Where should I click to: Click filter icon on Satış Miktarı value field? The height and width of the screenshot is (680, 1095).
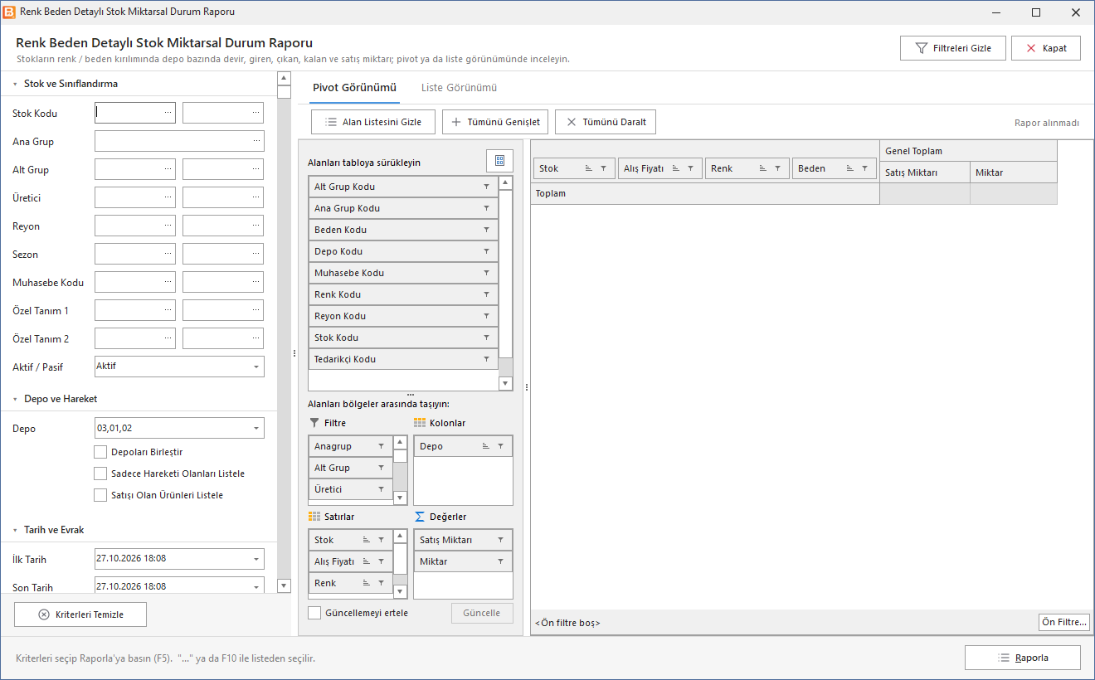500,540
